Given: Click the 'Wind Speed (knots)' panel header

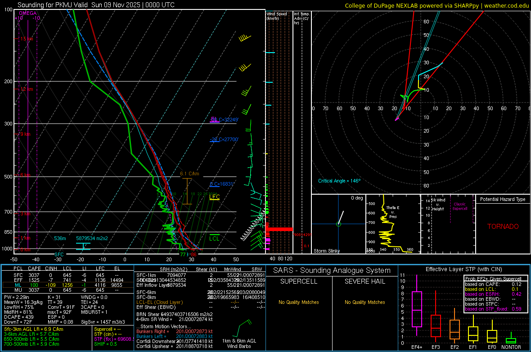Looking at the screenshot, I should (x=276, y=16).
